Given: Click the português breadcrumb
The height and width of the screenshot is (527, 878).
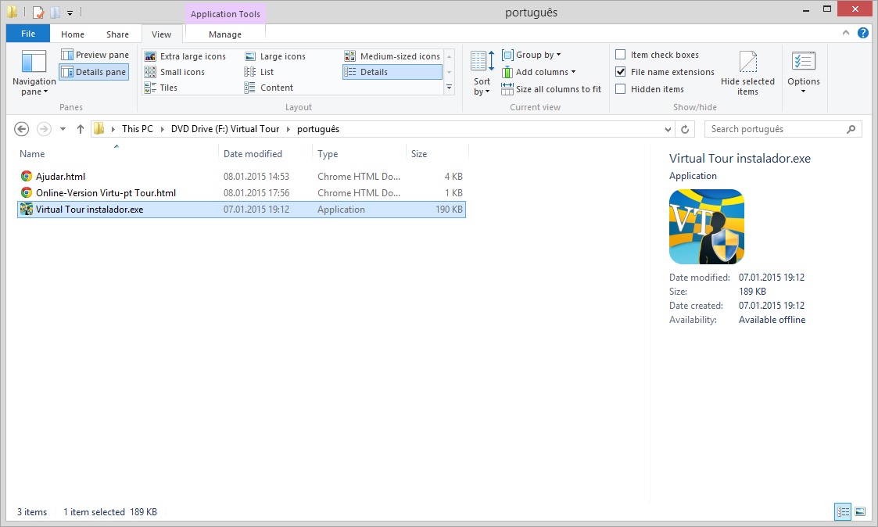Looking at the screenshot, I should point(318,129).
